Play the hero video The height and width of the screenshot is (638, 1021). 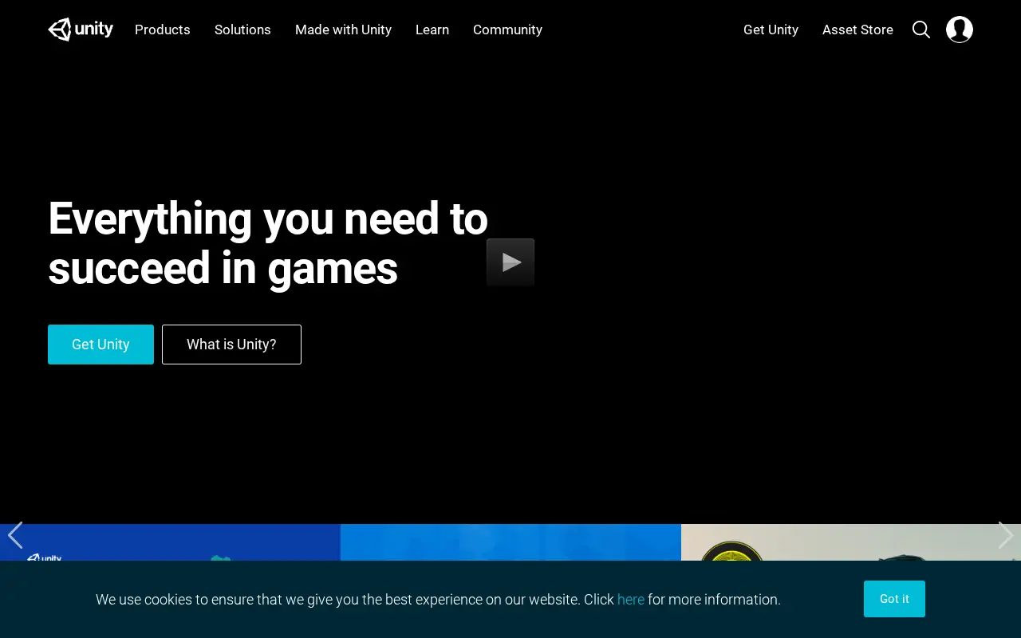[x=510, y=262]
